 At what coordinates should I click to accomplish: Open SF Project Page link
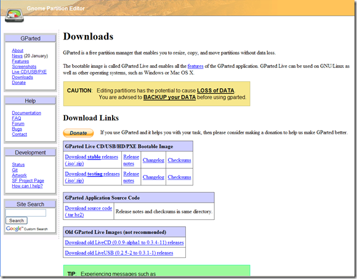tap(28, 180)
